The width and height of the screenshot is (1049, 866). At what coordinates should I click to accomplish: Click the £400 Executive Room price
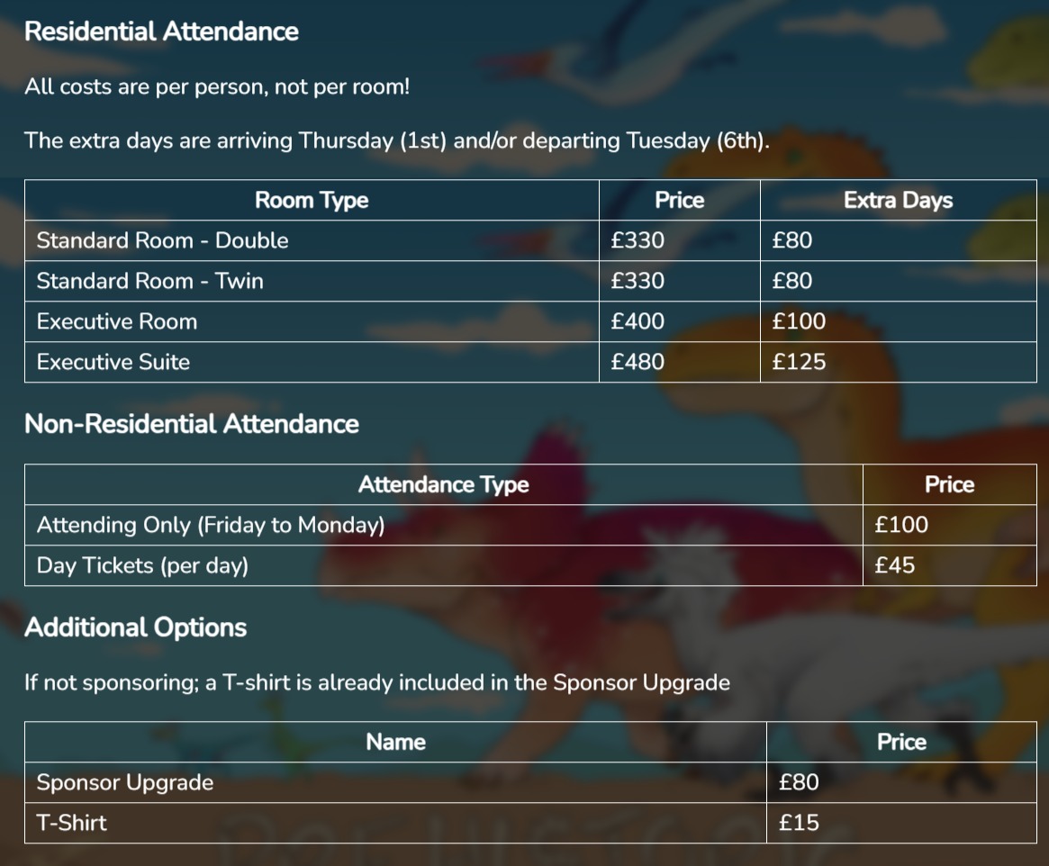(637, 321)
